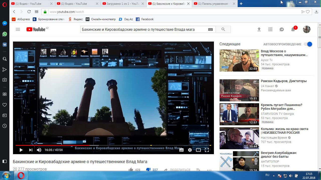Add page to bookmarks heart icon
This screenshot has width=321, height=180.
click(x=308, y=12)
